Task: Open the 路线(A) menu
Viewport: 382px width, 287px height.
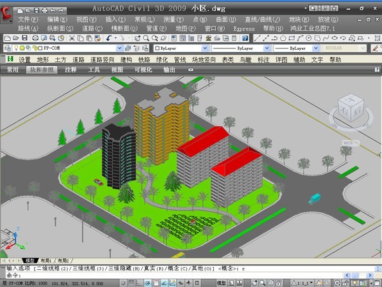Action: tap(28, 29)
